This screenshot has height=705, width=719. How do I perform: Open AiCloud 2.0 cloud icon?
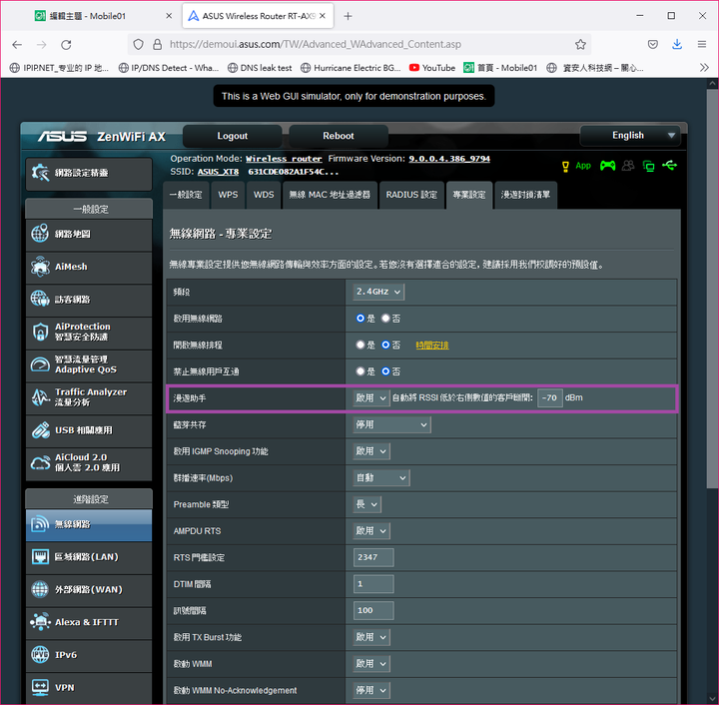coord(40,462)
